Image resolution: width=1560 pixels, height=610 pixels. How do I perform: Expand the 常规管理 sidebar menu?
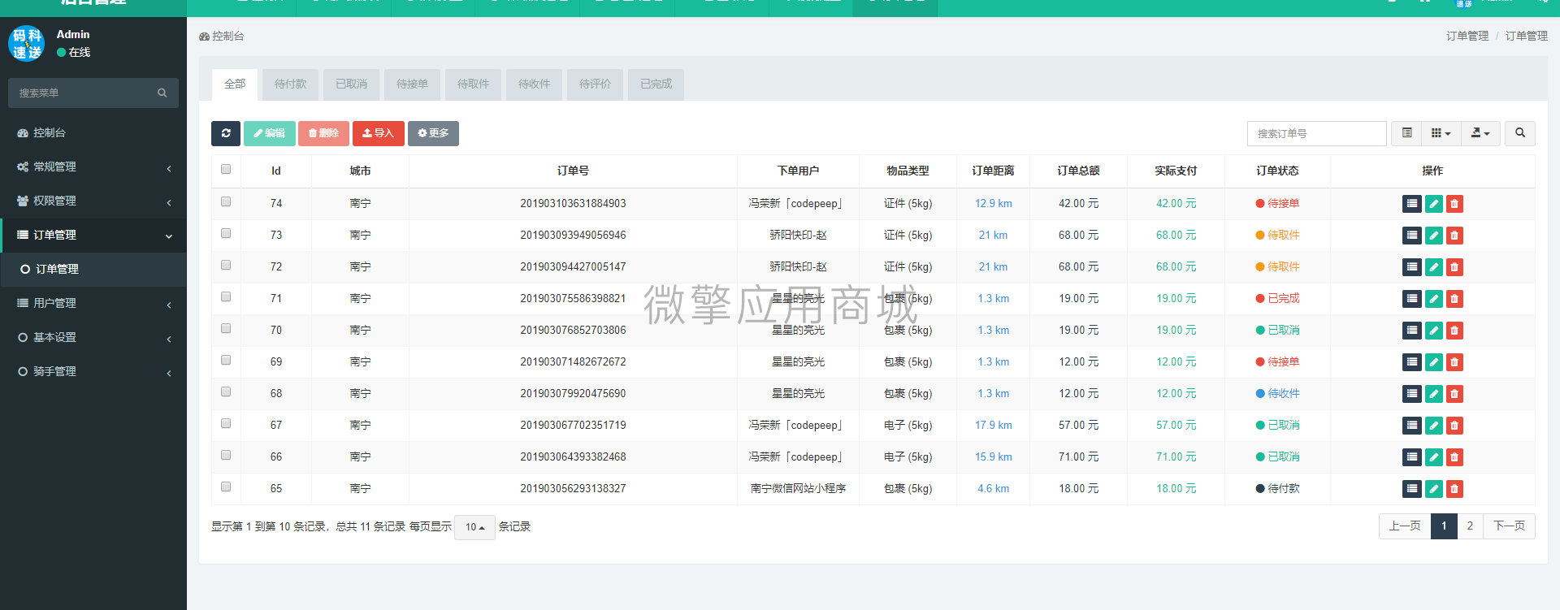pos(93,167)
